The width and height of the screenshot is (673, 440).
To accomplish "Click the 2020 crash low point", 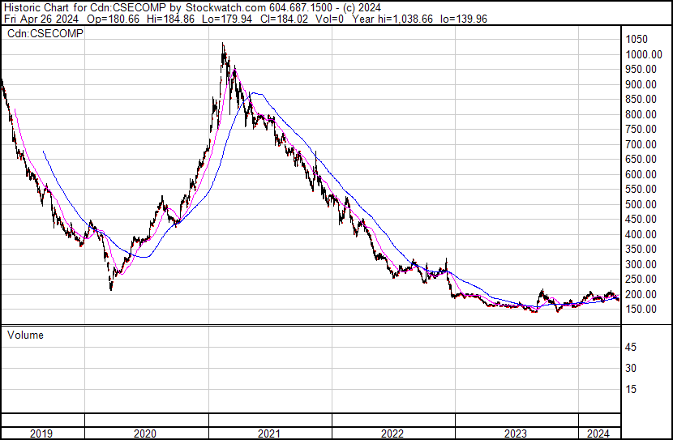I will 111,287.
